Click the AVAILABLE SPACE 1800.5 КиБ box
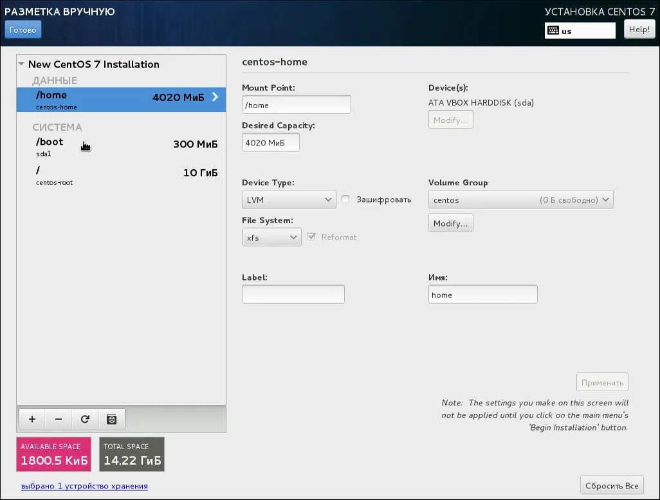 (x=54, y=454)
